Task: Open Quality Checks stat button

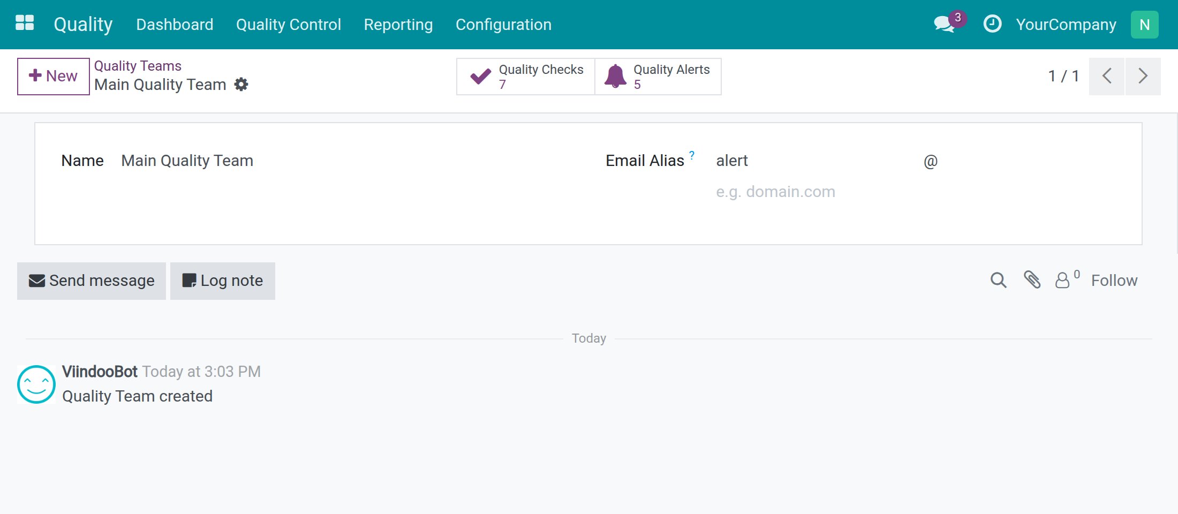Action: (526, 77)
